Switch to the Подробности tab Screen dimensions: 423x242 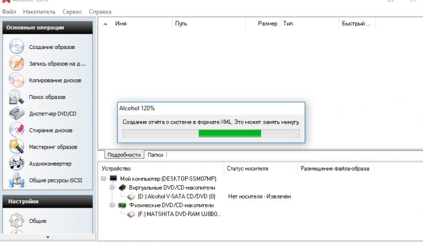124,155
